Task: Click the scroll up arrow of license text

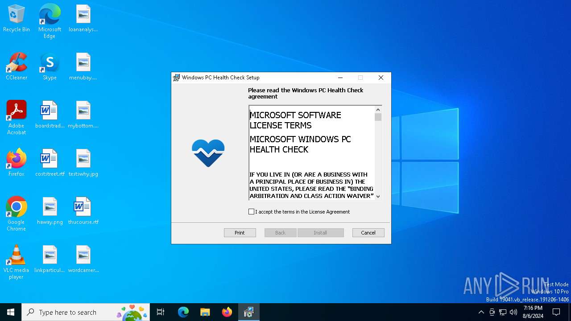Action: 378,110
